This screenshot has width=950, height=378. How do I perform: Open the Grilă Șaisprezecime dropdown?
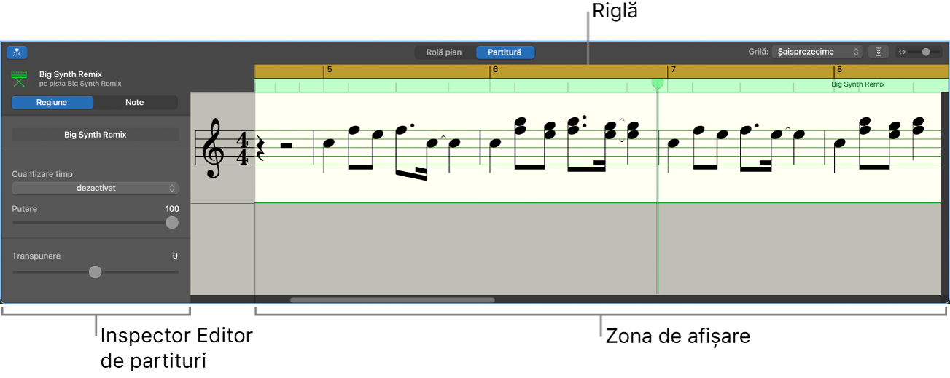[817, 52]
